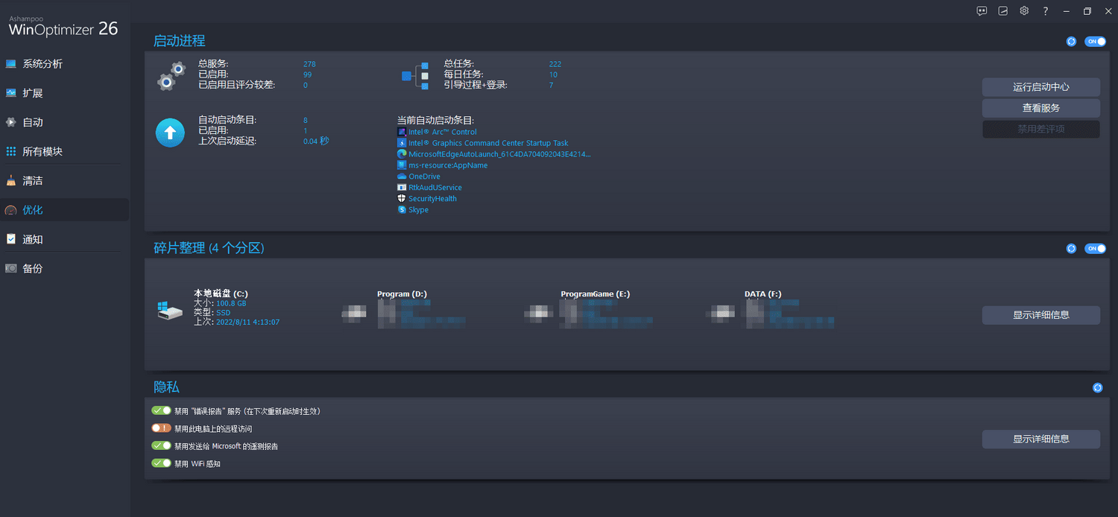Open settings with the gear icon

click(1024, 11)
